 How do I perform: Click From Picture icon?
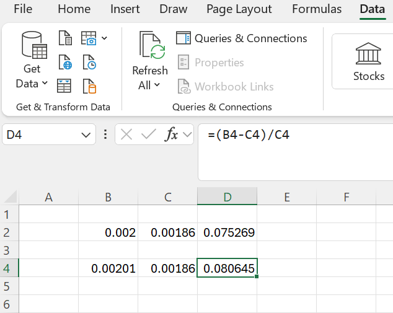(89, 38)
